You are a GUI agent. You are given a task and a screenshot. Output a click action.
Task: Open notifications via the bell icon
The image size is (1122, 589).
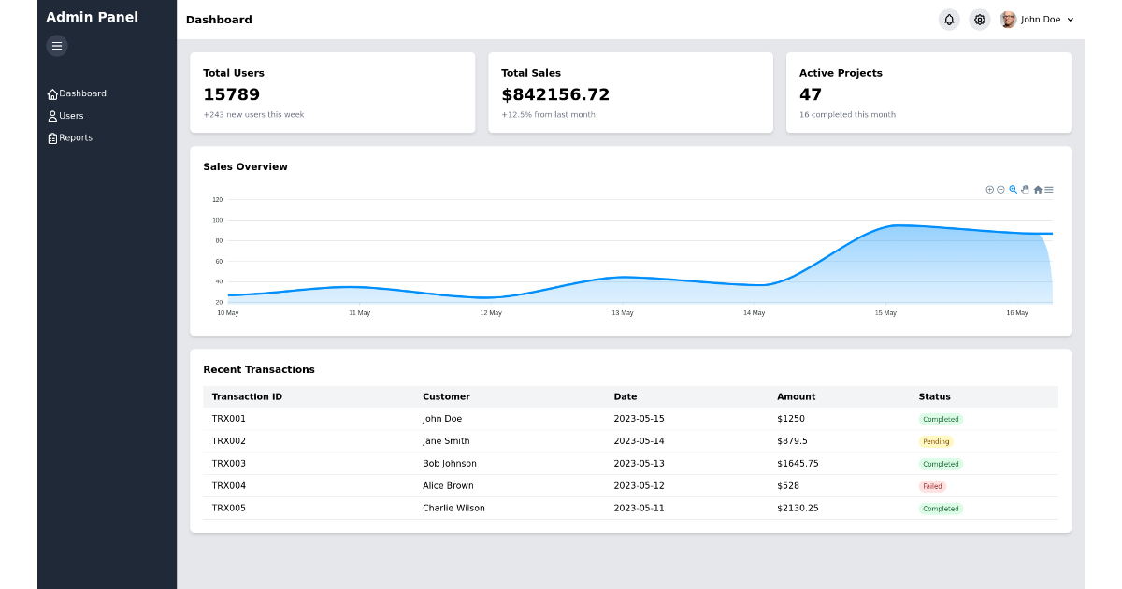point(949,19)
